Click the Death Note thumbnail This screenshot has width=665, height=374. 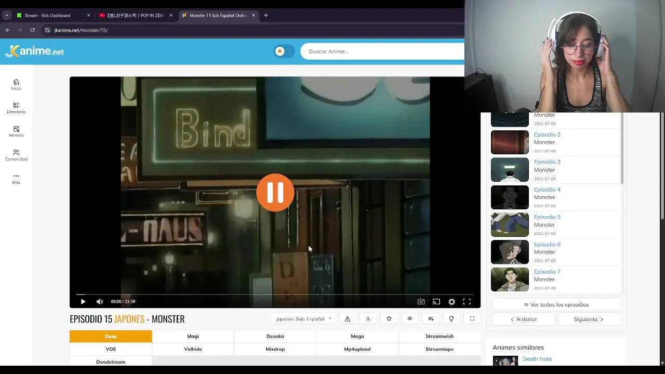pos(506,360)
